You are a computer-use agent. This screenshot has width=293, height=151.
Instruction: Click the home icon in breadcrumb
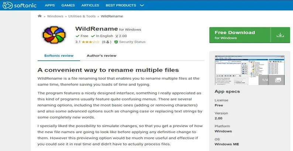[x=39, y=16]
